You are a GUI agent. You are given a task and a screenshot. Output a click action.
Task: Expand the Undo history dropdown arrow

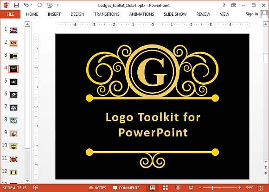tap(32, 5)
